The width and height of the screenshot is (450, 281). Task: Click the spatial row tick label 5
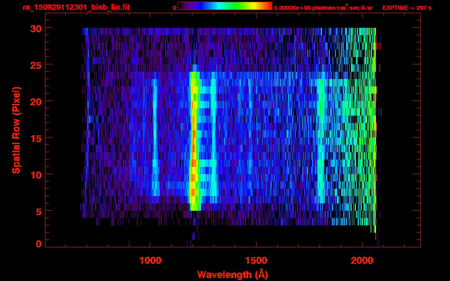39,211
